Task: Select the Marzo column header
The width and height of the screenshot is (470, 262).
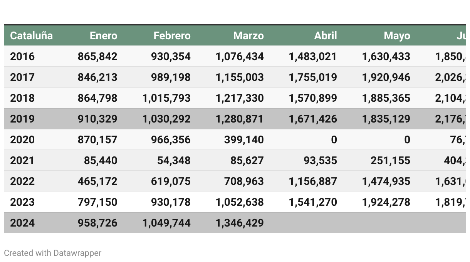Action: 248,36
